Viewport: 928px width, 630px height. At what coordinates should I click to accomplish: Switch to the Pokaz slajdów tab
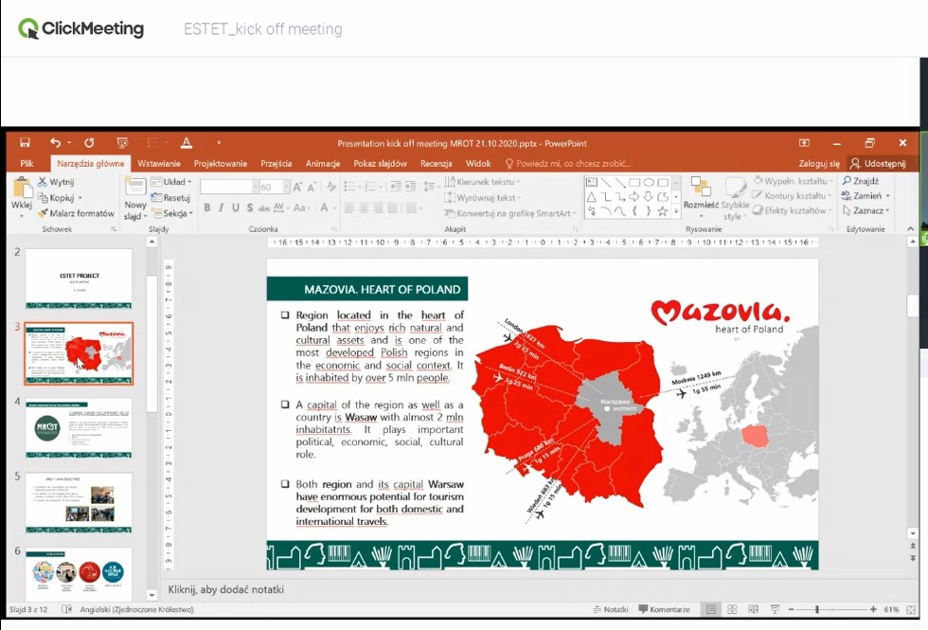(380, 163)
